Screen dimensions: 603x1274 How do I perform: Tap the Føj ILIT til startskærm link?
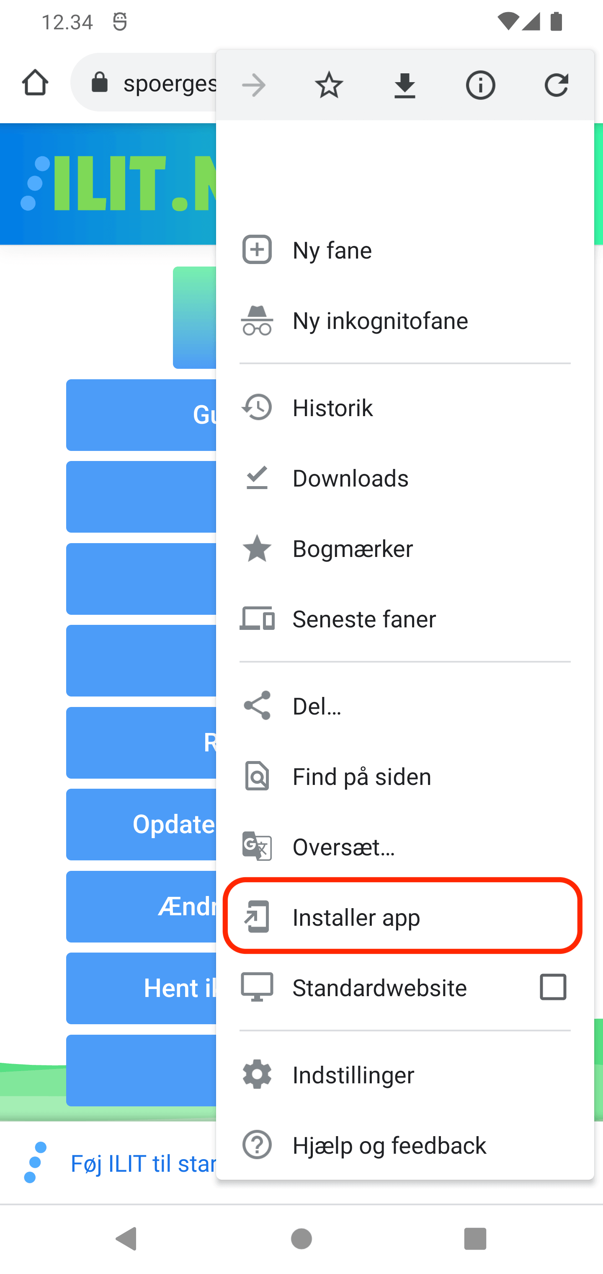tap(143, 1164)
